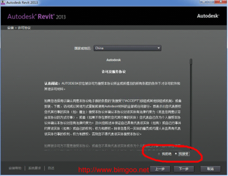Click the 许可及服务协议 agreement heading
Screen dimensions: 228x176
click(x=113, y=71)
